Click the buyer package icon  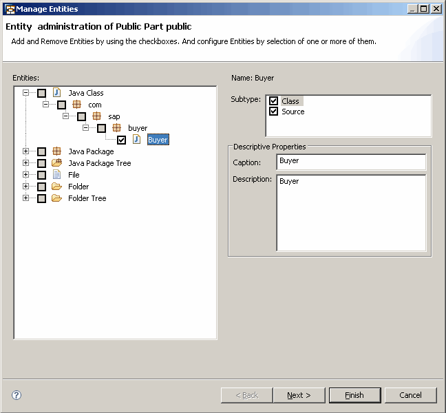coord(116,128)
